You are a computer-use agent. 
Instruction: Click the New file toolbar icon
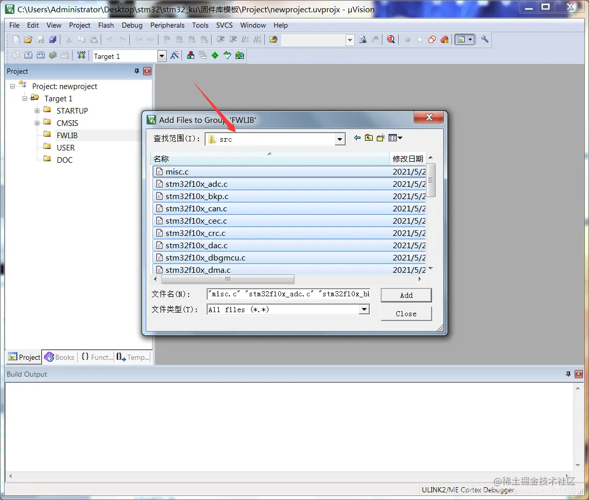click(16, 39)
